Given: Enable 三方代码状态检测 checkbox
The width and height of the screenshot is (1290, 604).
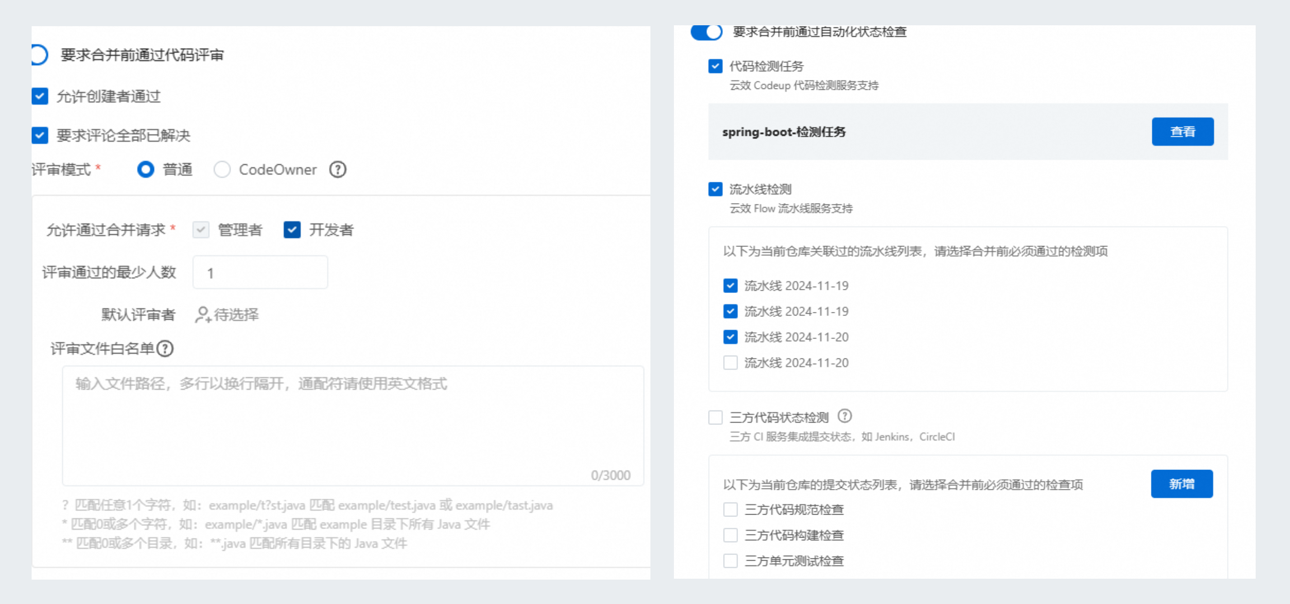Looking at the screenshot, I should pos(715,418).
